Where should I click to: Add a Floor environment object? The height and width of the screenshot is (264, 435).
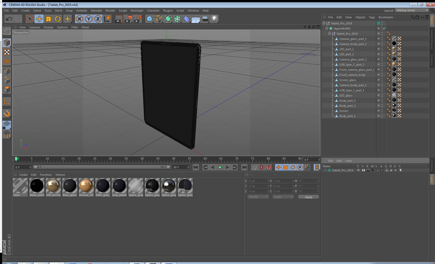[x=196, y=19]
